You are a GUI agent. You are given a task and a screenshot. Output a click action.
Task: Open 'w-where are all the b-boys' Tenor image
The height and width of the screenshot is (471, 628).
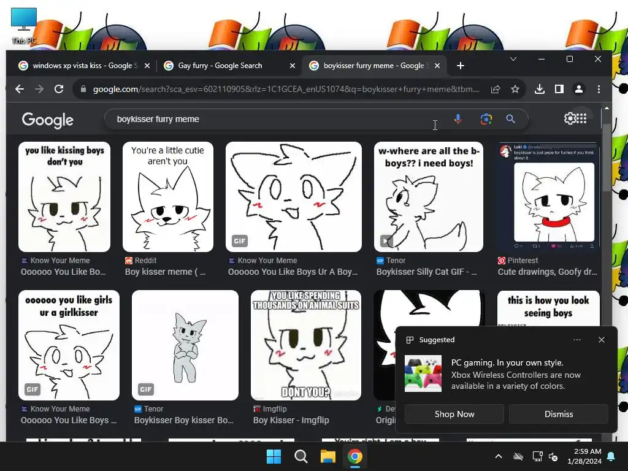click(x=429, y=197)
